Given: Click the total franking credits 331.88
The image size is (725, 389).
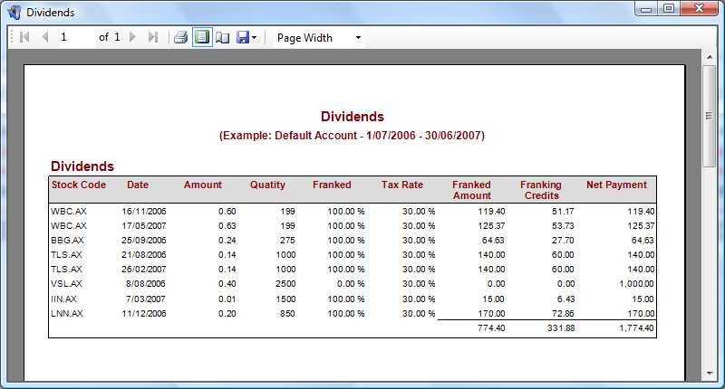Looking at the screenshot, I should 561,328.
